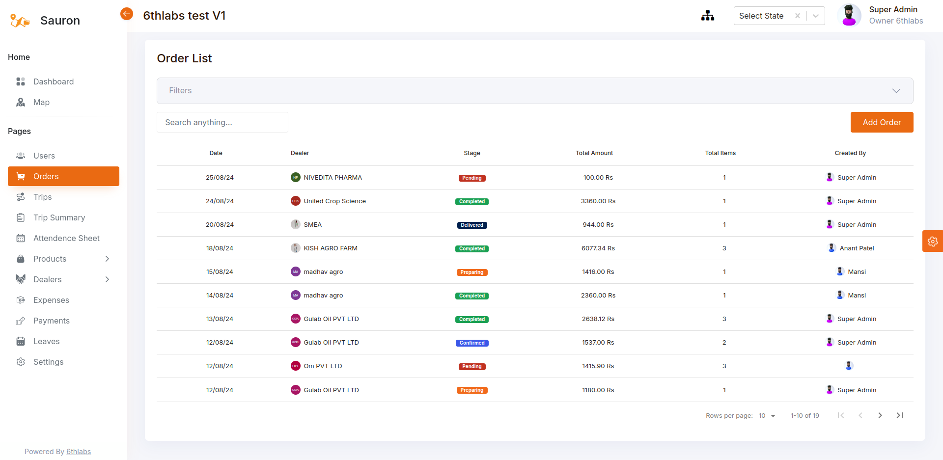Viewport: 943px width, 460px height.
Task: Click the Leaves icon
Action: pos(20,341)
